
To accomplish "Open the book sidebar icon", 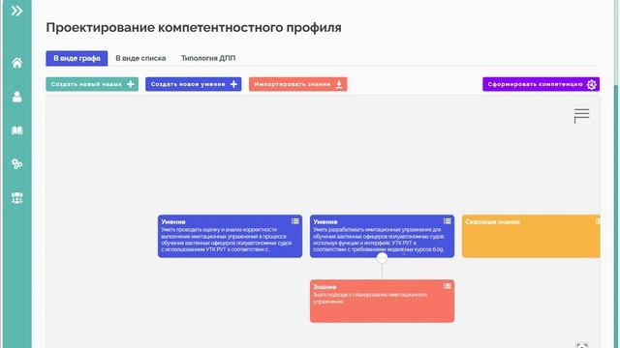I will pos(16,130).
